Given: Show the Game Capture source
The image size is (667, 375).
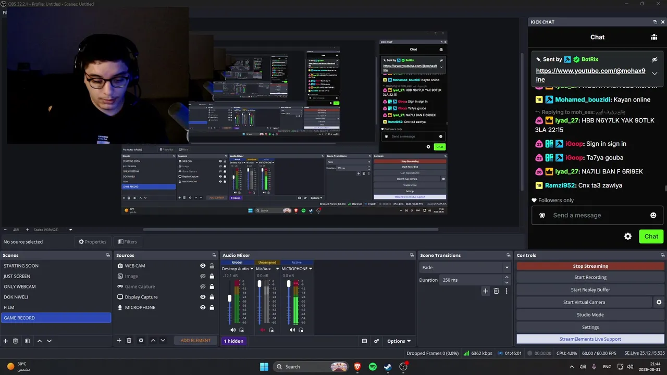Looking at the screenshot, I should (203, 286).
